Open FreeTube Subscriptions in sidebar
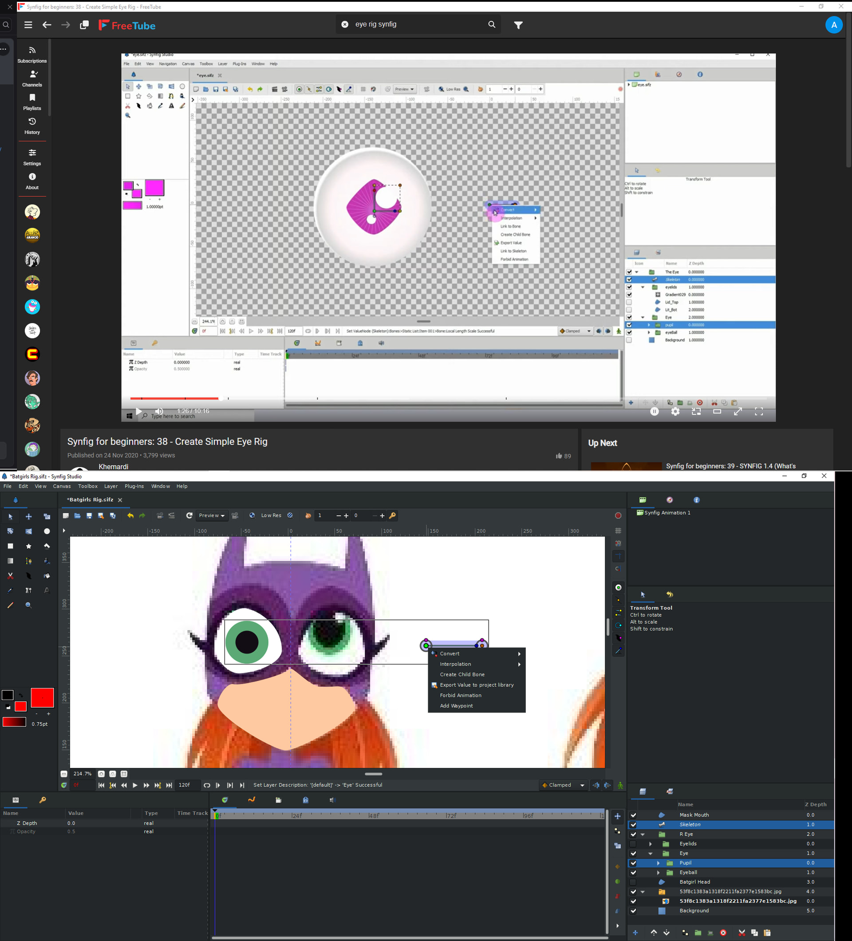This screenshot has width=852, height=941. 32,55
